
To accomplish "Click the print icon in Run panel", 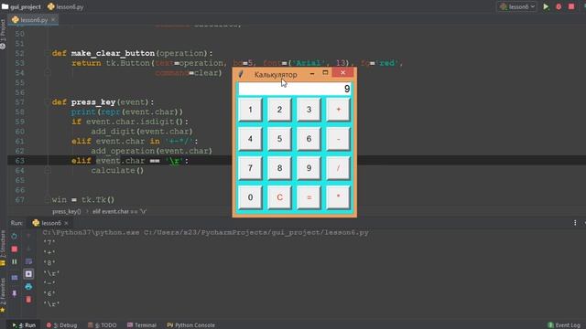I will [x=28, y=286].
